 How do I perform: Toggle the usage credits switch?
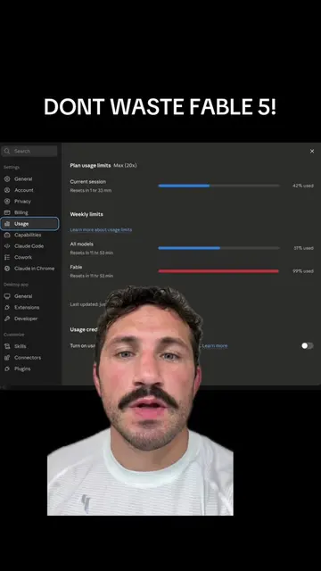308,345
